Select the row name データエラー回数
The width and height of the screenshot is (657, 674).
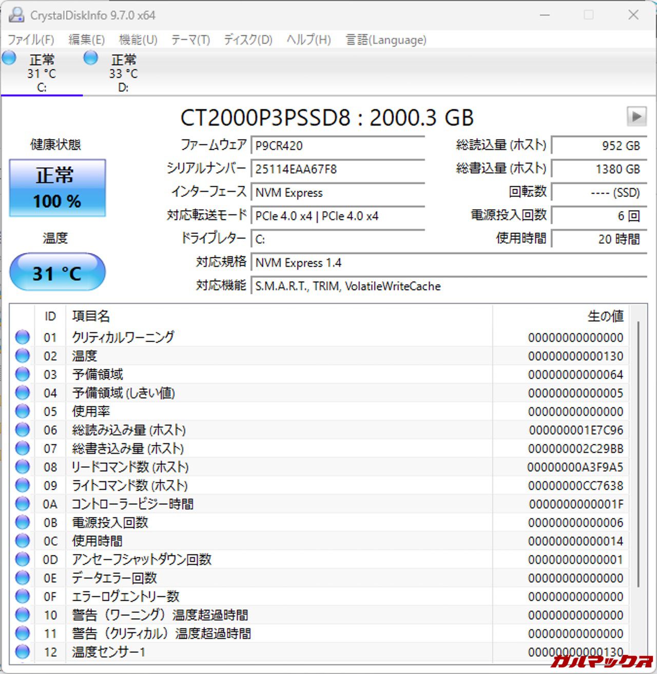point(114,578)
